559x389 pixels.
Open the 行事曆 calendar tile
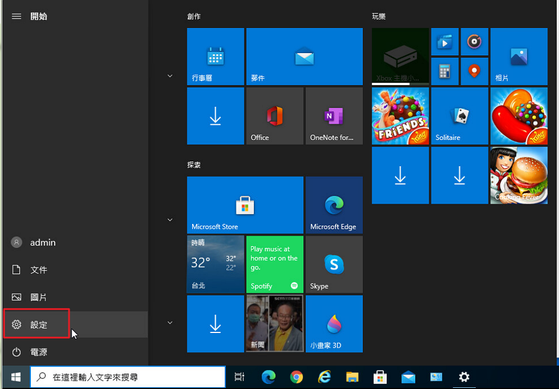[215, 57]
